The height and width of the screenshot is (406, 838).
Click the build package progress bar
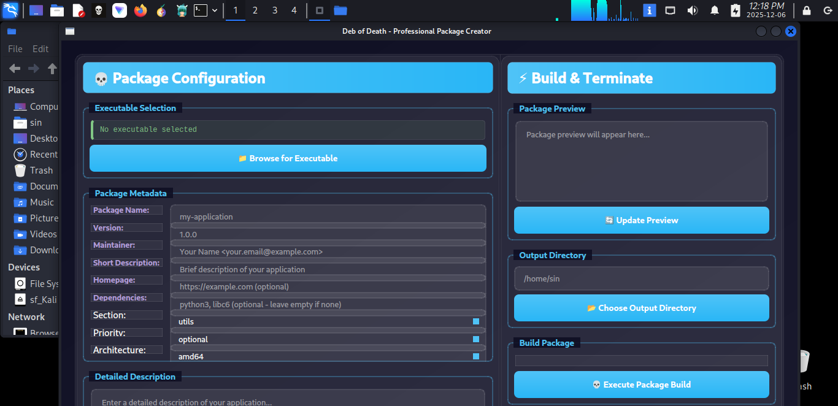point(641,361)
